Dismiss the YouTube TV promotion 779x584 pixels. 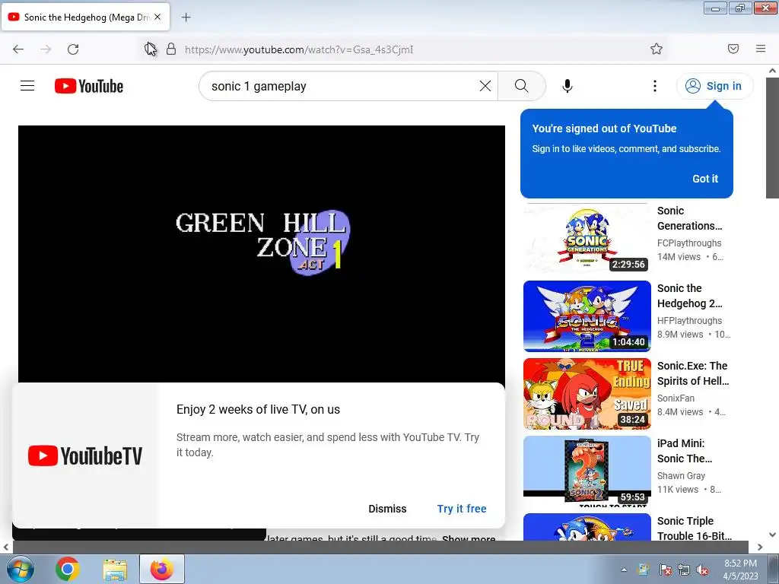tap(387, 509)
